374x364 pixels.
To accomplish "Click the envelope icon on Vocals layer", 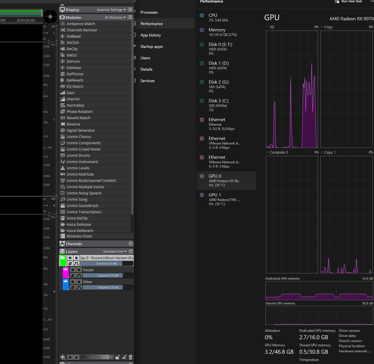I will click(x=79, y=276).
